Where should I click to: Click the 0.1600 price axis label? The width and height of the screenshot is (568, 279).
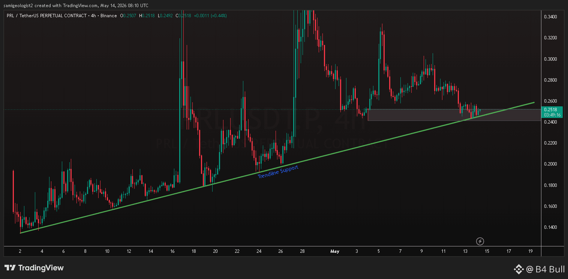pos(550,206)
